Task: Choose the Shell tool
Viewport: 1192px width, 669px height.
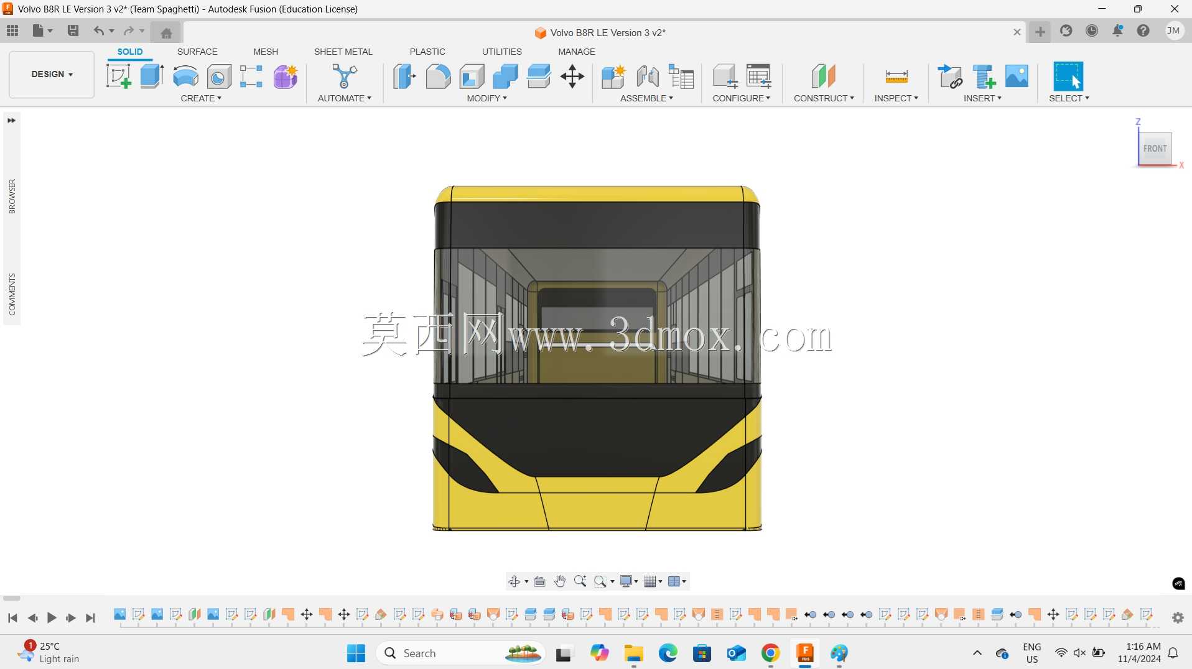Action: click(x=472, y=76)
